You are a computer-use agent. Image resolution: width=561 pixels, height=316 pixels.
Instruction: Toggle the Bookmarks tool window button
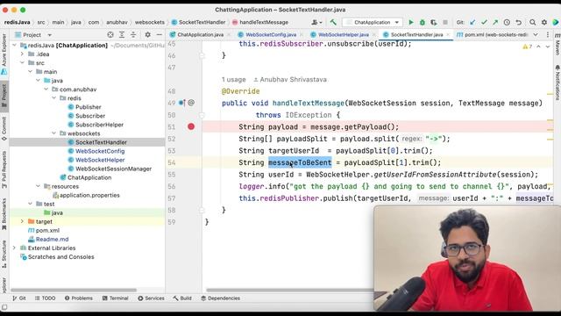coord(4,214)
